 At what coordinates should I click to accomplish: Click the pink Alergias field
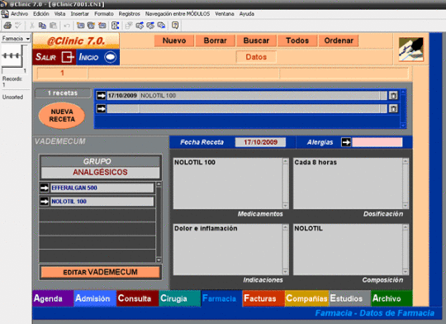tap(377, 142)
